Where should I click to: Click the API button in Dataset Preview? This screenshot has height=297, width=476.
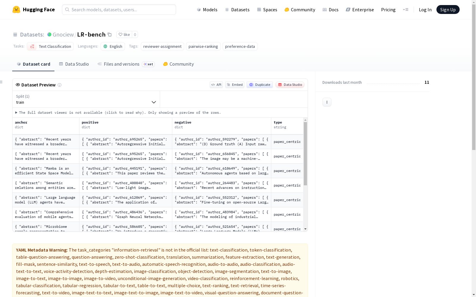216,85
